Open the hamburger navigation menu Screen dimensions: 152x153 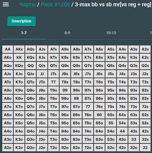(x=6, y=4)
